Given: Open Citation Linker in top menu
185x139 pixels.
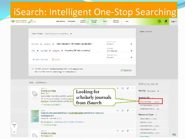Looking at the screenshot, I should (94, 21).
